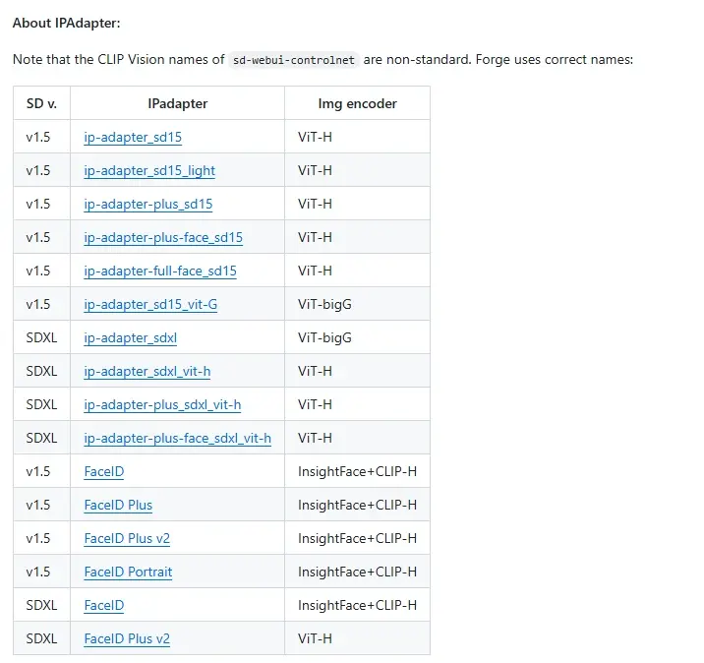Open the ip-adapter_sdxl_vit-h link

147,371
